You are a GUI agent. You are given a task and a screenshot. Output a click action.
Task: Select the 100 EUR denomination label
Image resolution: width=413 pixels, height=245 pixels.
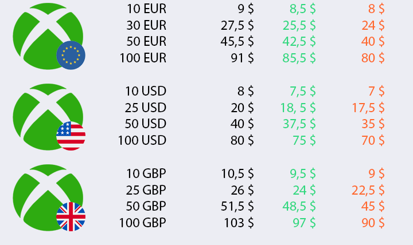pos(143,58)
